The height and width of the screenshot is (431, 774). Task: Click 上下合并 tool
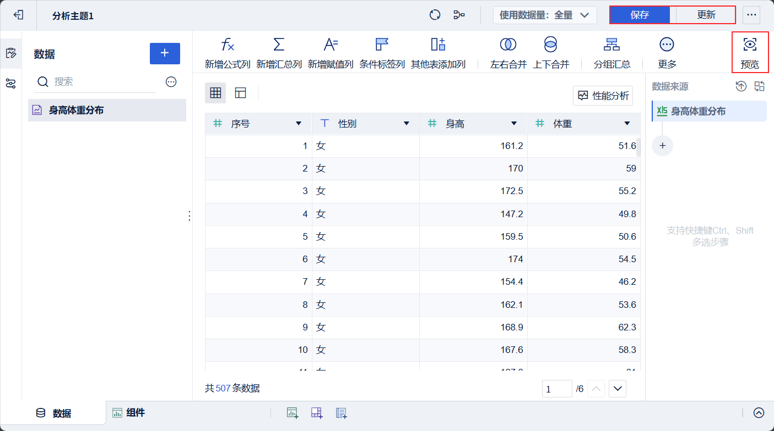point(551,53)
